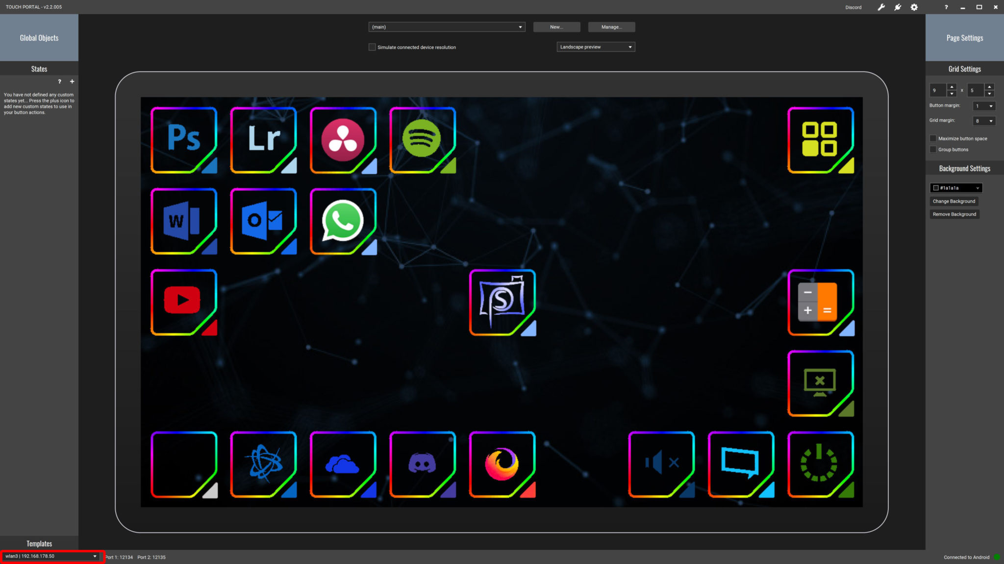1004x564 pixels.
Task: Click the Port 1: 12134 status text
Action: pos(119,557)
